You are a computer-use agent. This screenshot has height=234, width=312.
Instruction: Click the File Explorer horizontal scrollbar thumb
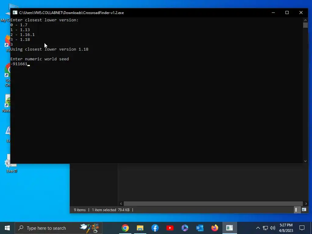point(214,204)
